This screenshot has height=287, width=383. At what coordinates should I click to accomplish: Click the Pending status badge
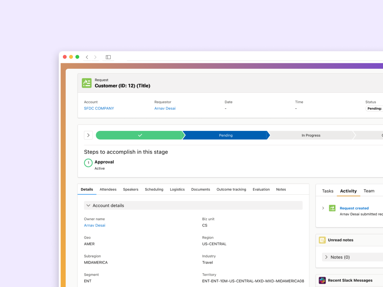[x=375, y=109]
